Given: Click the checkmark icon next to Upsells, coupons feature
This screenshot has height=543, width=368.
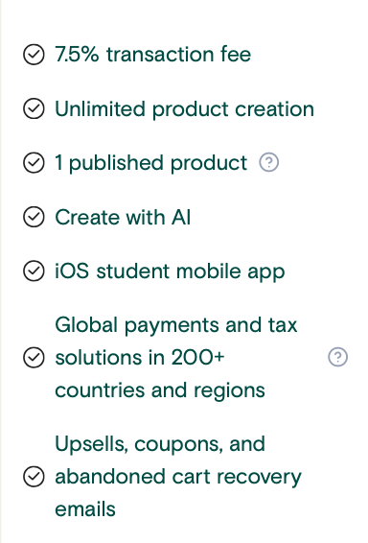Looking at the screenshot, I should pyautogui.click(x=34, y=477).
